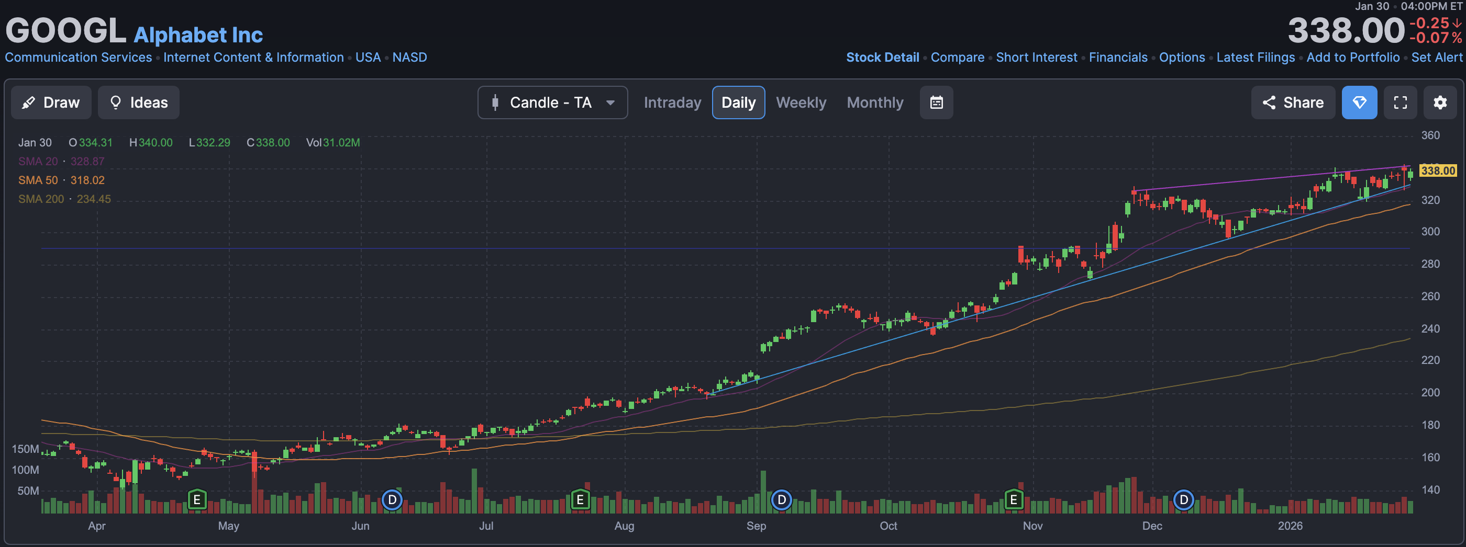Viewport: 1466px width, 547px height.
Task: Open Internet Content & Information industry link
Action: (254, 58)
